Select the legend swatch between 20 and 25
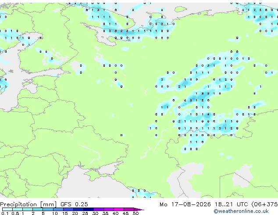 pyautogui.click(x=78, y=209)
